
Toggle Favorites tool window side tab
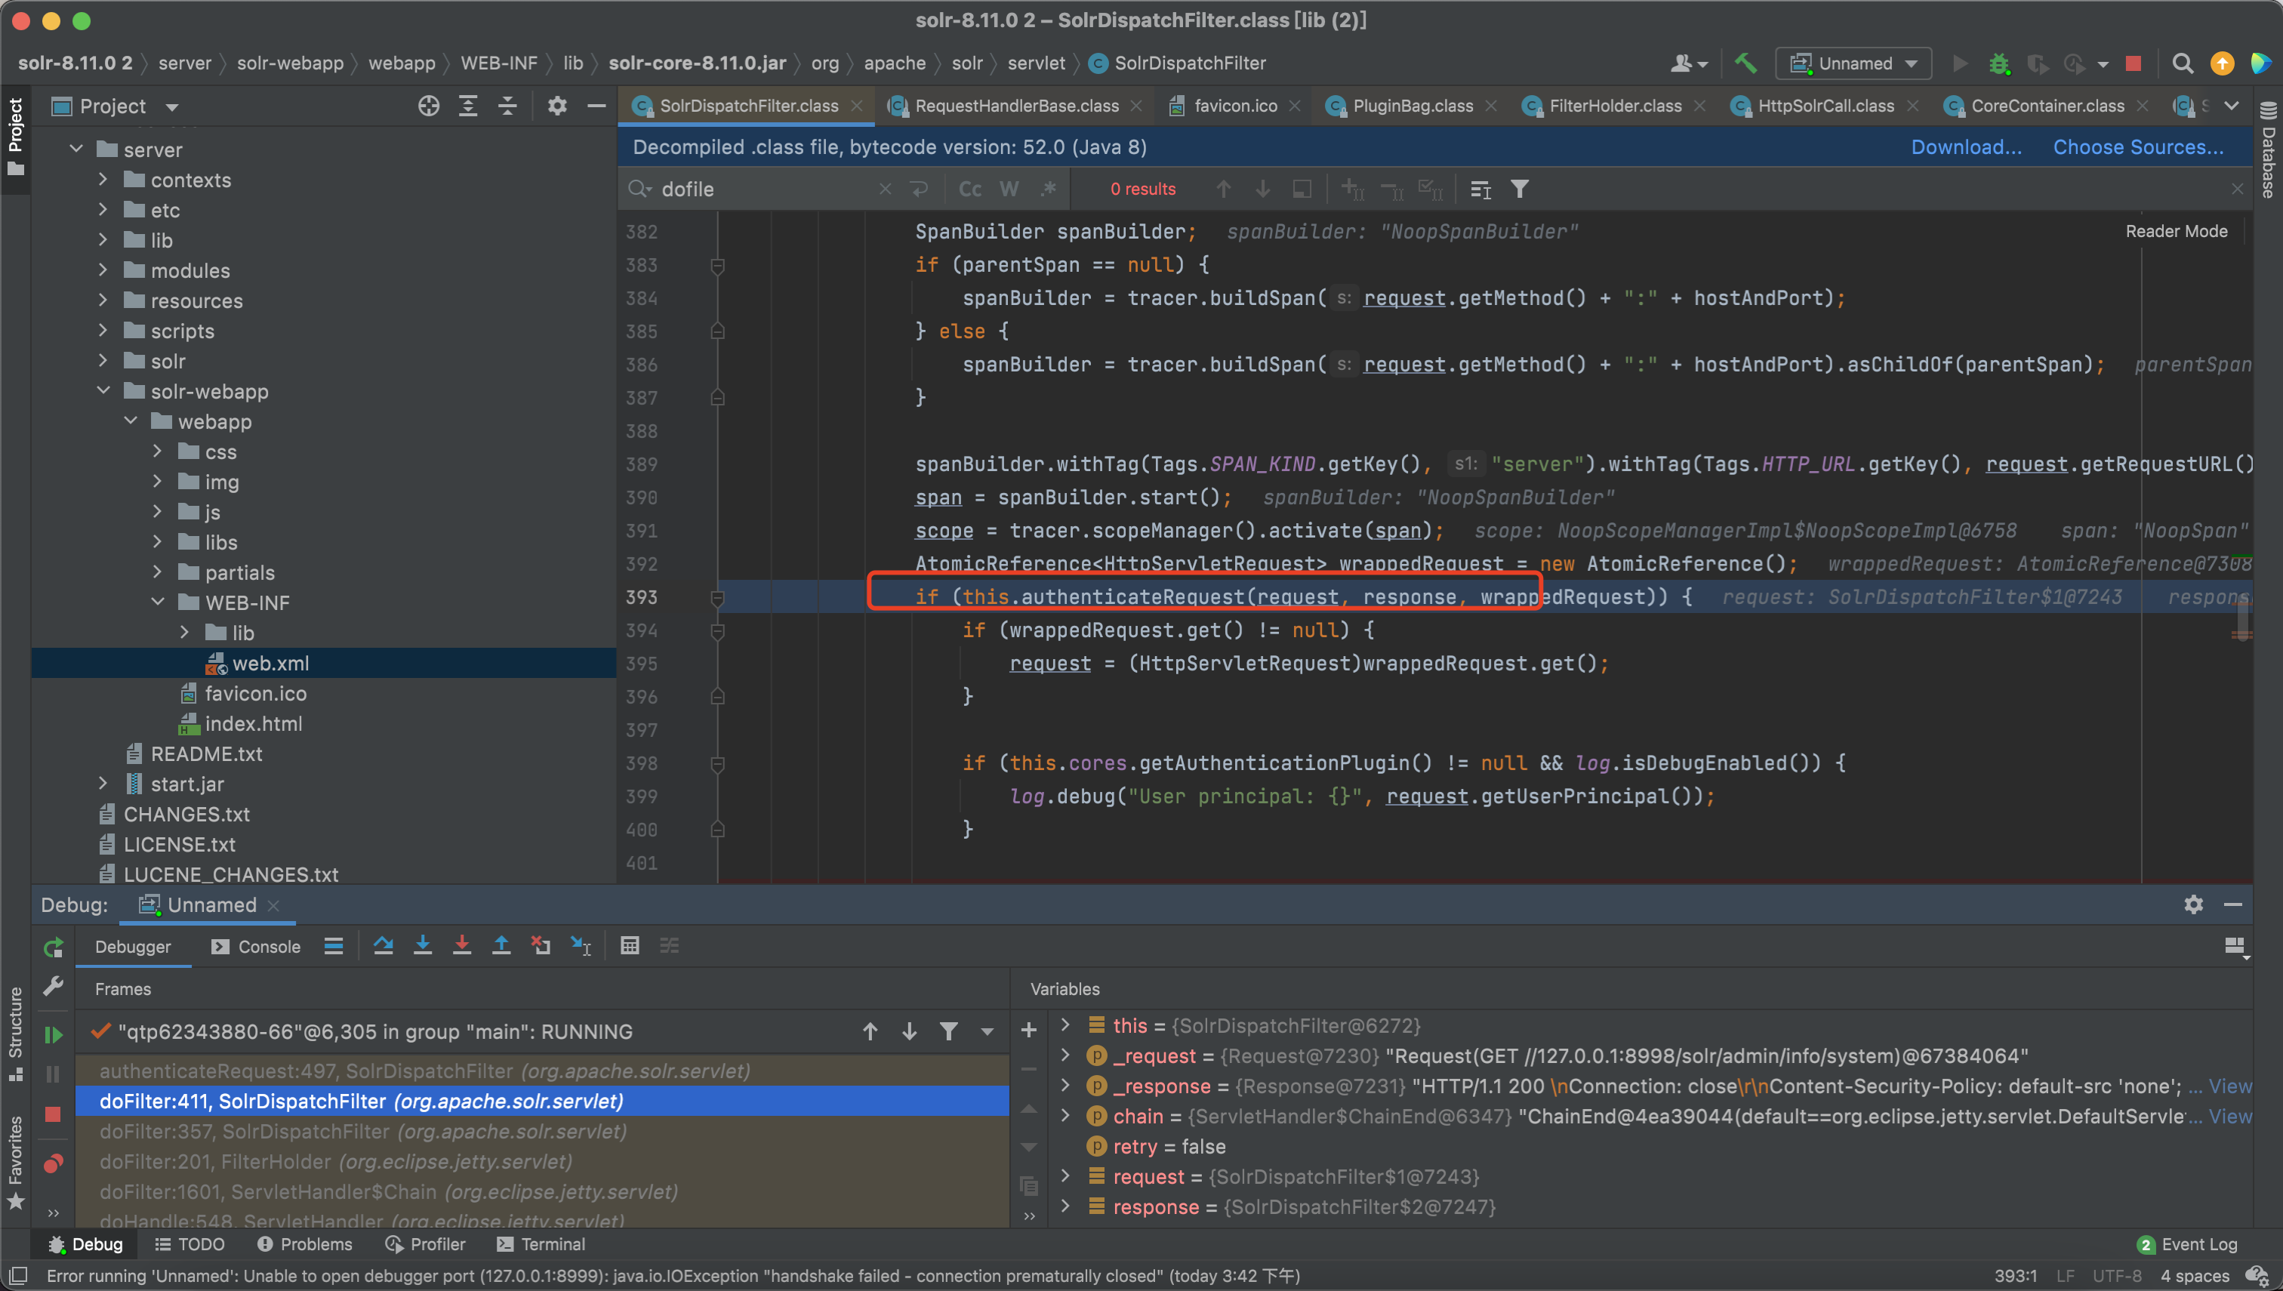15,1162
